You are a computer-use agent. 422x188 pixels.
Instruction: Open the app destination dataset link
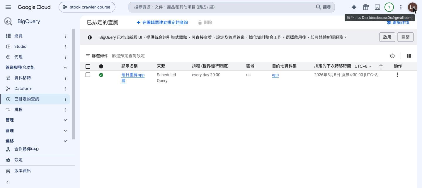pos(275,75)
